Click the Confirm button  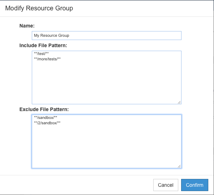[195, 185]
